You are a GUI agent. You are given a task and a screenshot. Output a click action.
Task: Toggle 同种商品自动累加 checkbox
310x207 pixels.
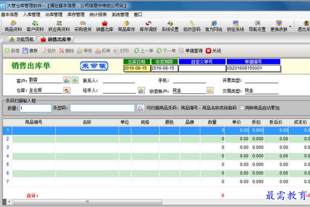pyautogui.click(x=242, y=108)
